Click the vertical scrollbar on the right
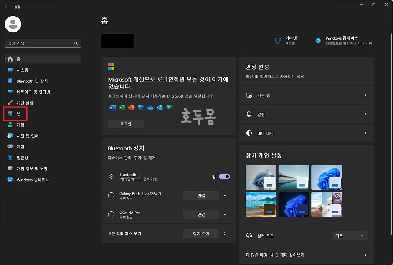 (x=391, y=134)
